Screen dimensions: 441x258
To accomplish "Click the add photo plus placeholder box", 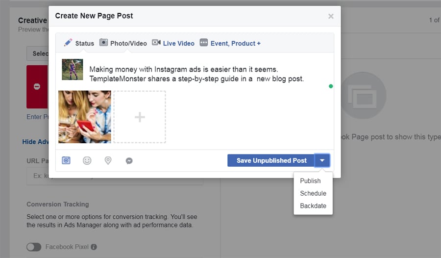I will click(x=140, y=117).
